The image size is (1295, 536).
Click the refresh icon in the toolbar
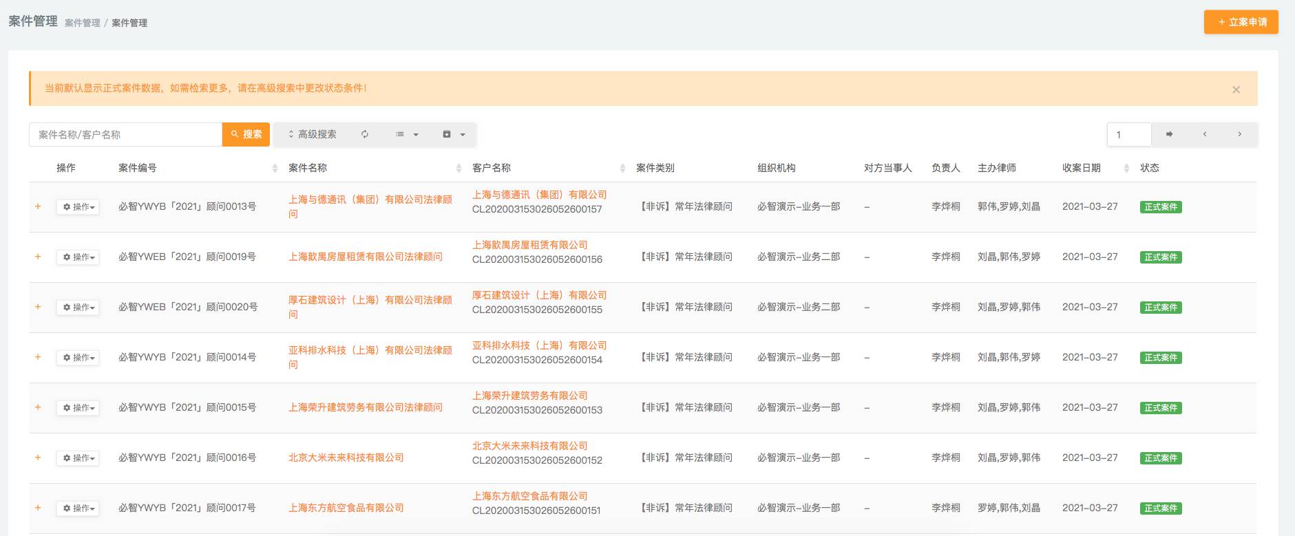pos(365,134)
